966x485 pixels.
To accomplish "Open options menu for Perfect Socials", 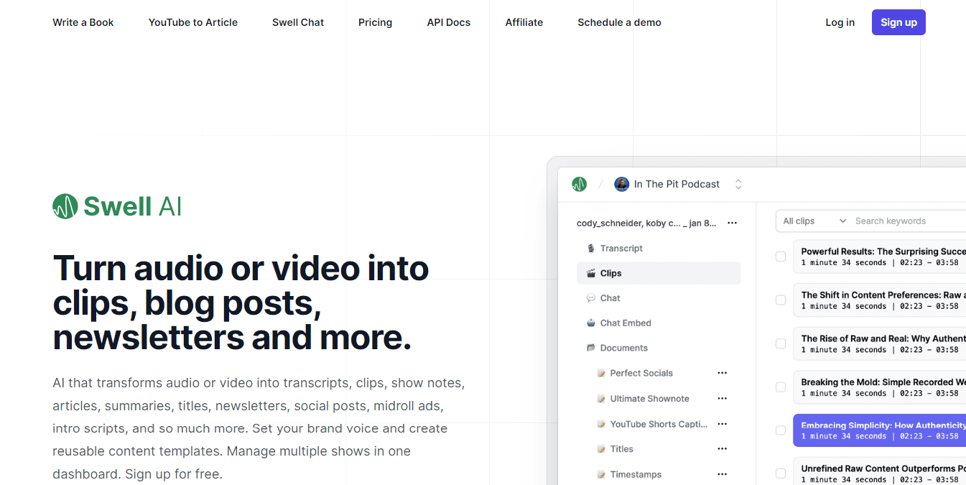I will click(722, 373).
